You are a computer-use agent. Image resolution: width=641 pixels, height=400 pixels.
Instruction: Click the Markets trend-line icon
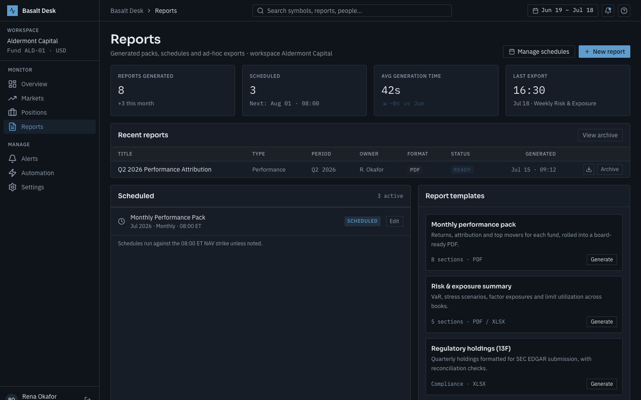tap(12, 98)
